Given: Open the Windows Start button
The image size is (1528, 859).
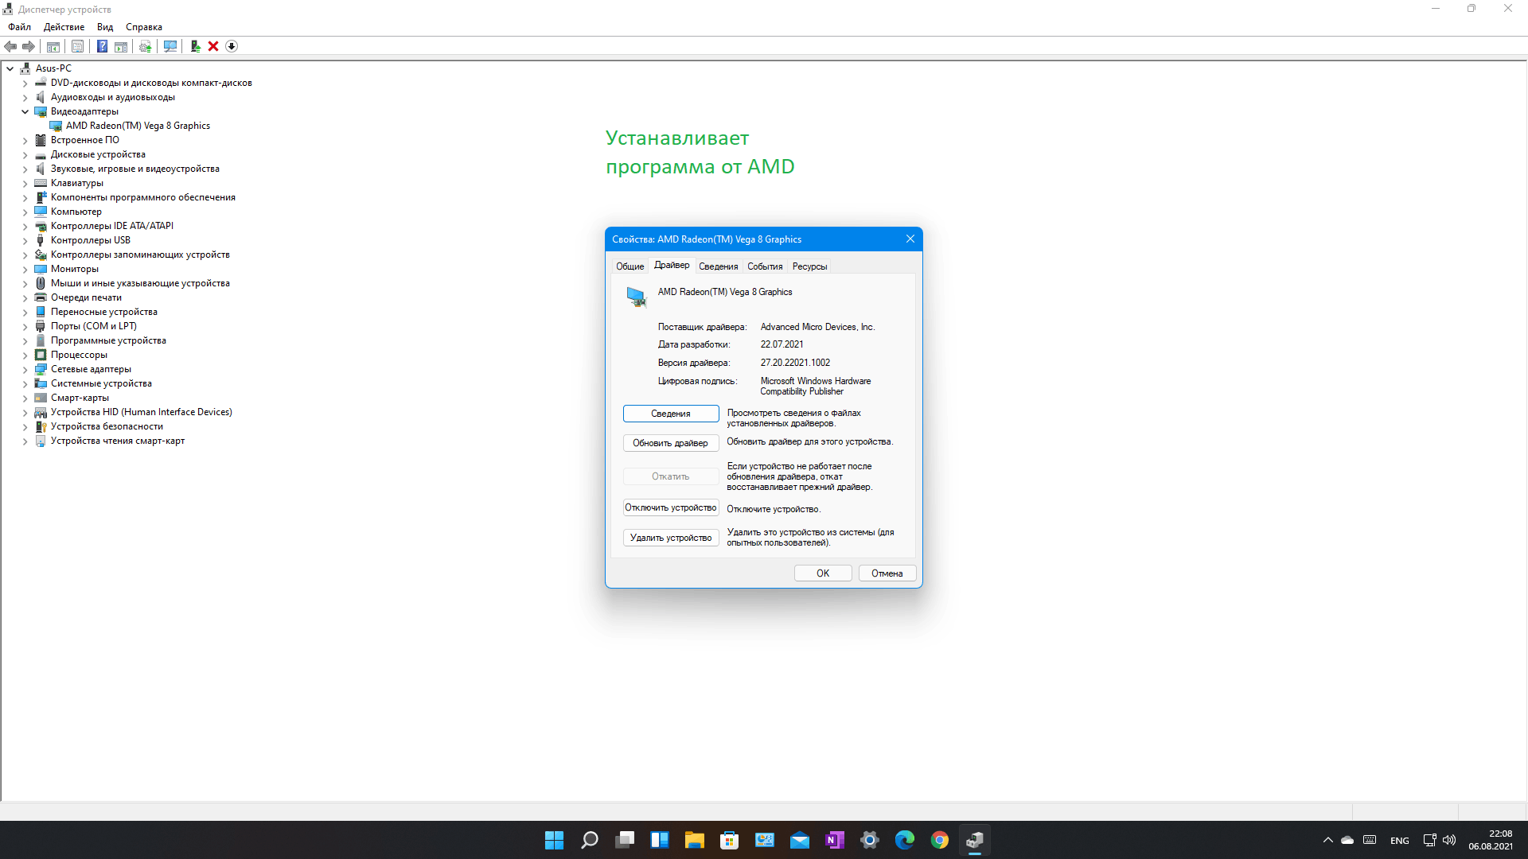Looking at the screenshot, I should (x=555, y=840).
